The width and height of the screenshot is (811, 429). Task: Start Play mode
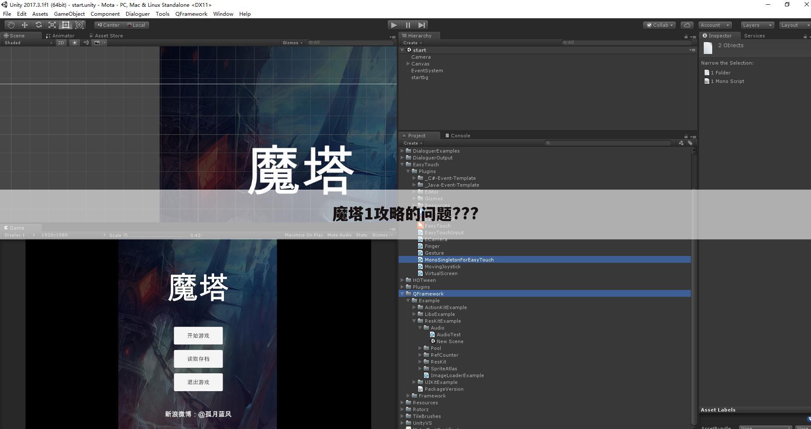coord(394,25)
